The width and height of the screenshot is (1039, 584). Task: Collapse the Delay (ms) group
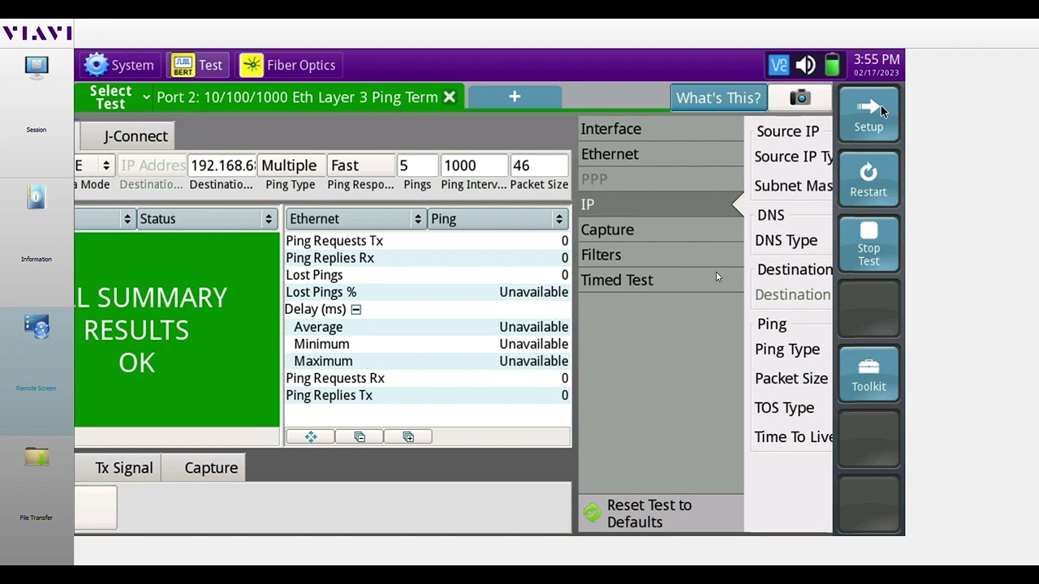[x=356, y=309]
